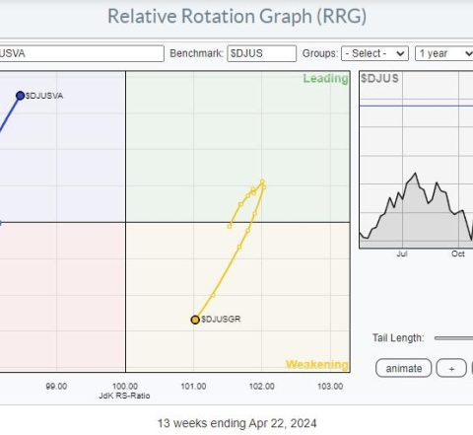Select the $DJUSVA blue endpoint marker
This screenshot has width=473, height=435.
click(21, 96)
